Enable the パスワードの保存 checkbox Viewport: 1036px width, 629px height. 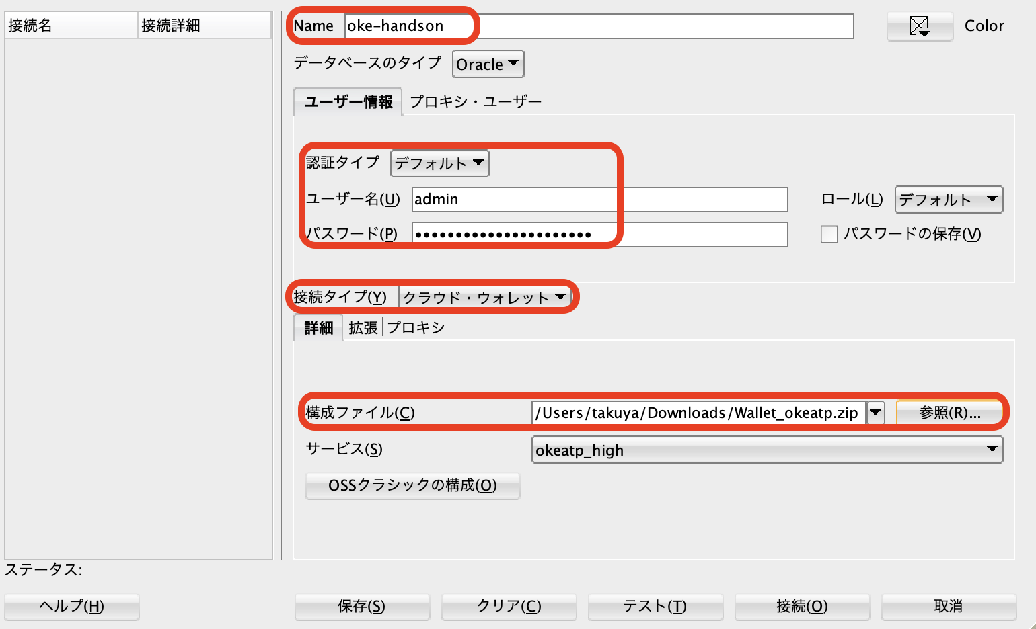(x=829, y=234)
